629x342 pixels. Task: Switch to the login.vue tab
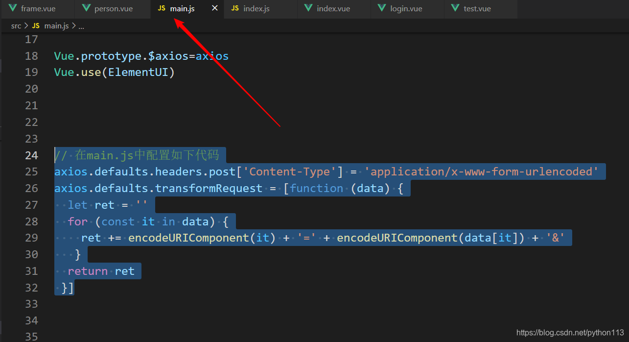click(x=406, y=9)
